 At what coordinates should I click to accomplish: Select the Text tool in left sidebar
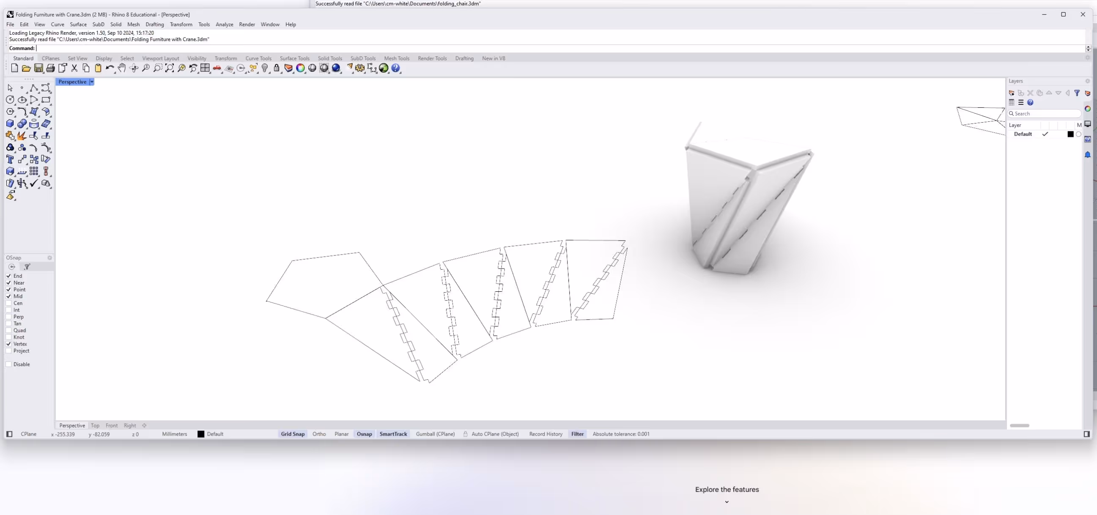click(10, 159)
